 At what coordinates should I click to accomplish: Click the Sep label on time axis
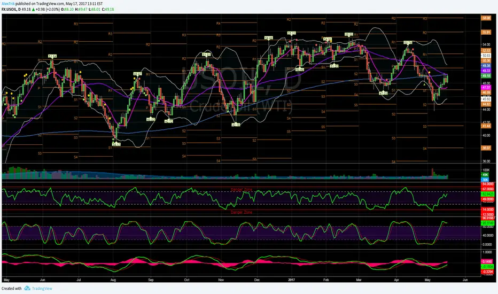pyautogui.click(x=151, y=280)
